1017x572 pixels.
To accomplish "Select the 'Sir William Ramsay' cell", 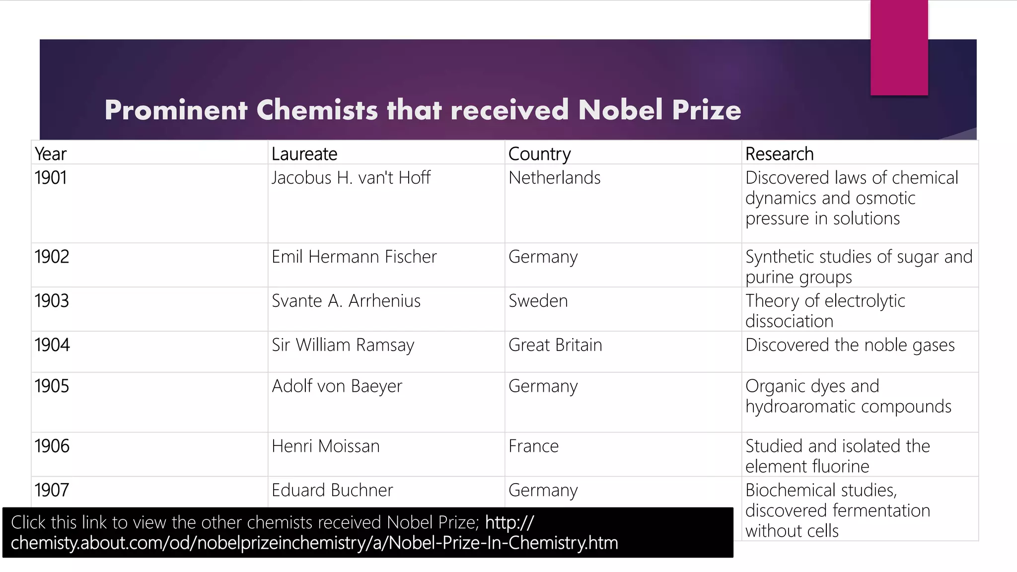I will click(386, 352).
